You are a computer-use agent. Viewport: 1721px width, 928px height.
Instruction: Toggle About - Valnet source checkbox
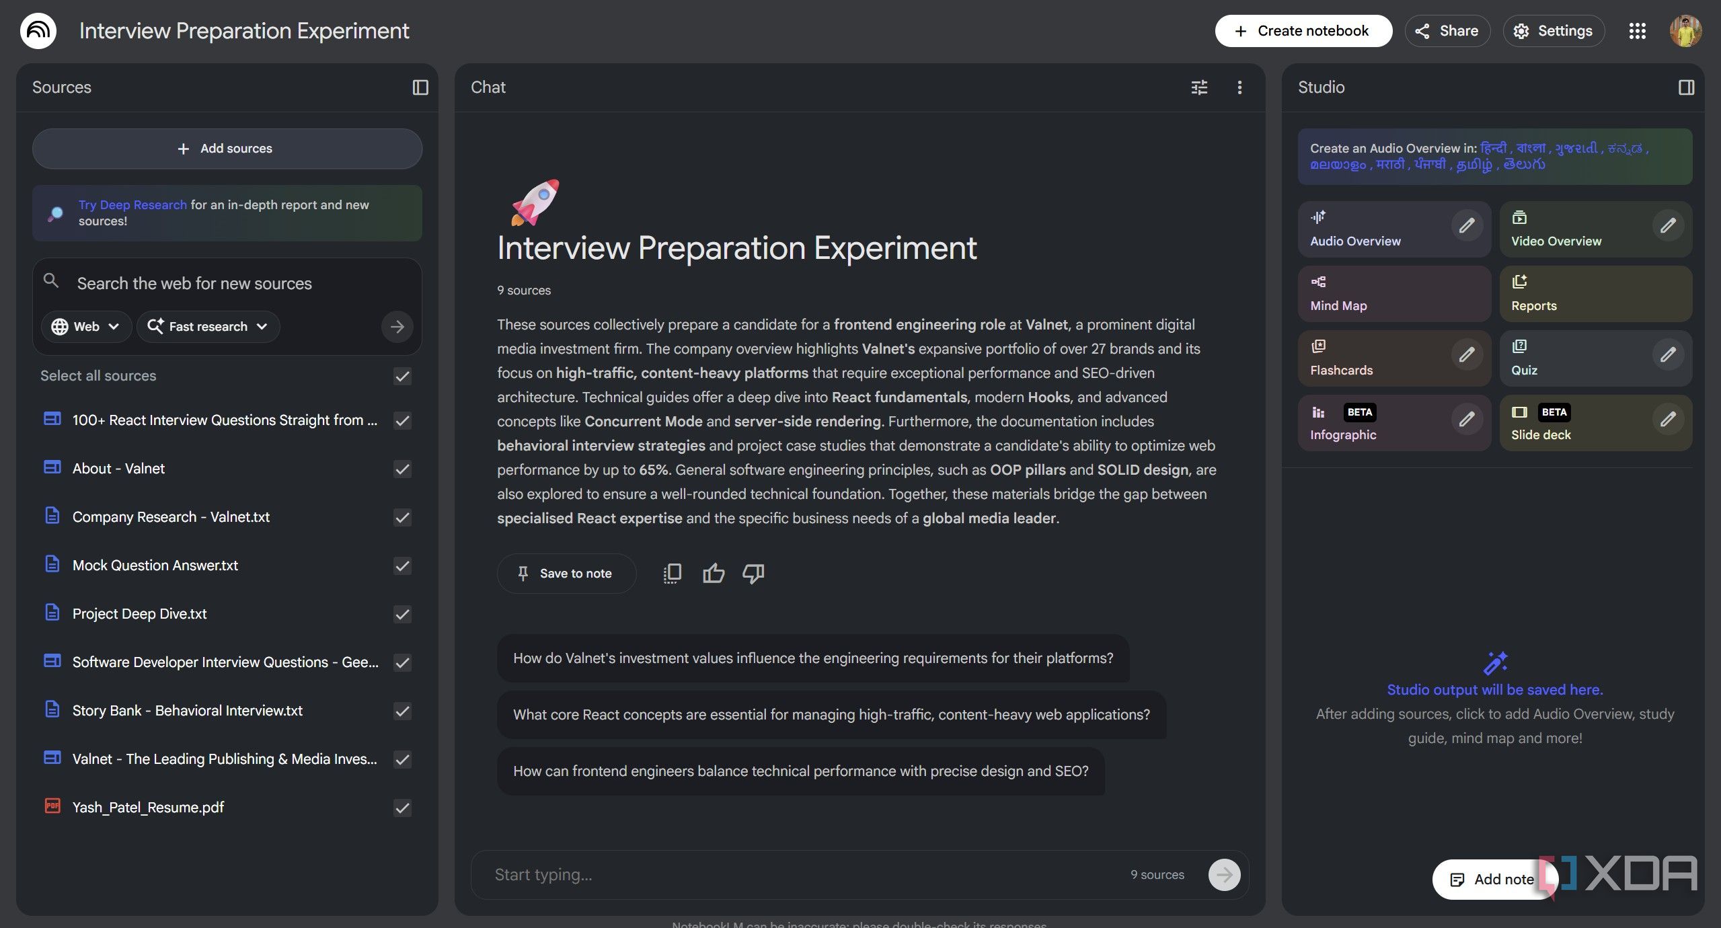tap(402, 469)
